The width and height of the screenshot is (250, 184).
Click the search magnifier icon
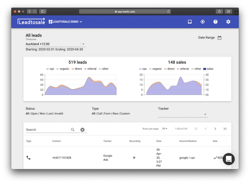pos(73,130)
